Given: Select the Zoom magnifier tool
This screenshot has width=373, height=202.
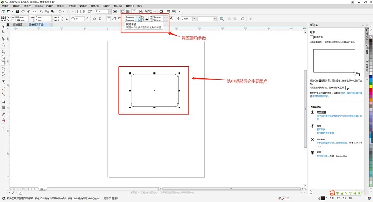Looking at the screenshot, I should (x=3, y=44).
